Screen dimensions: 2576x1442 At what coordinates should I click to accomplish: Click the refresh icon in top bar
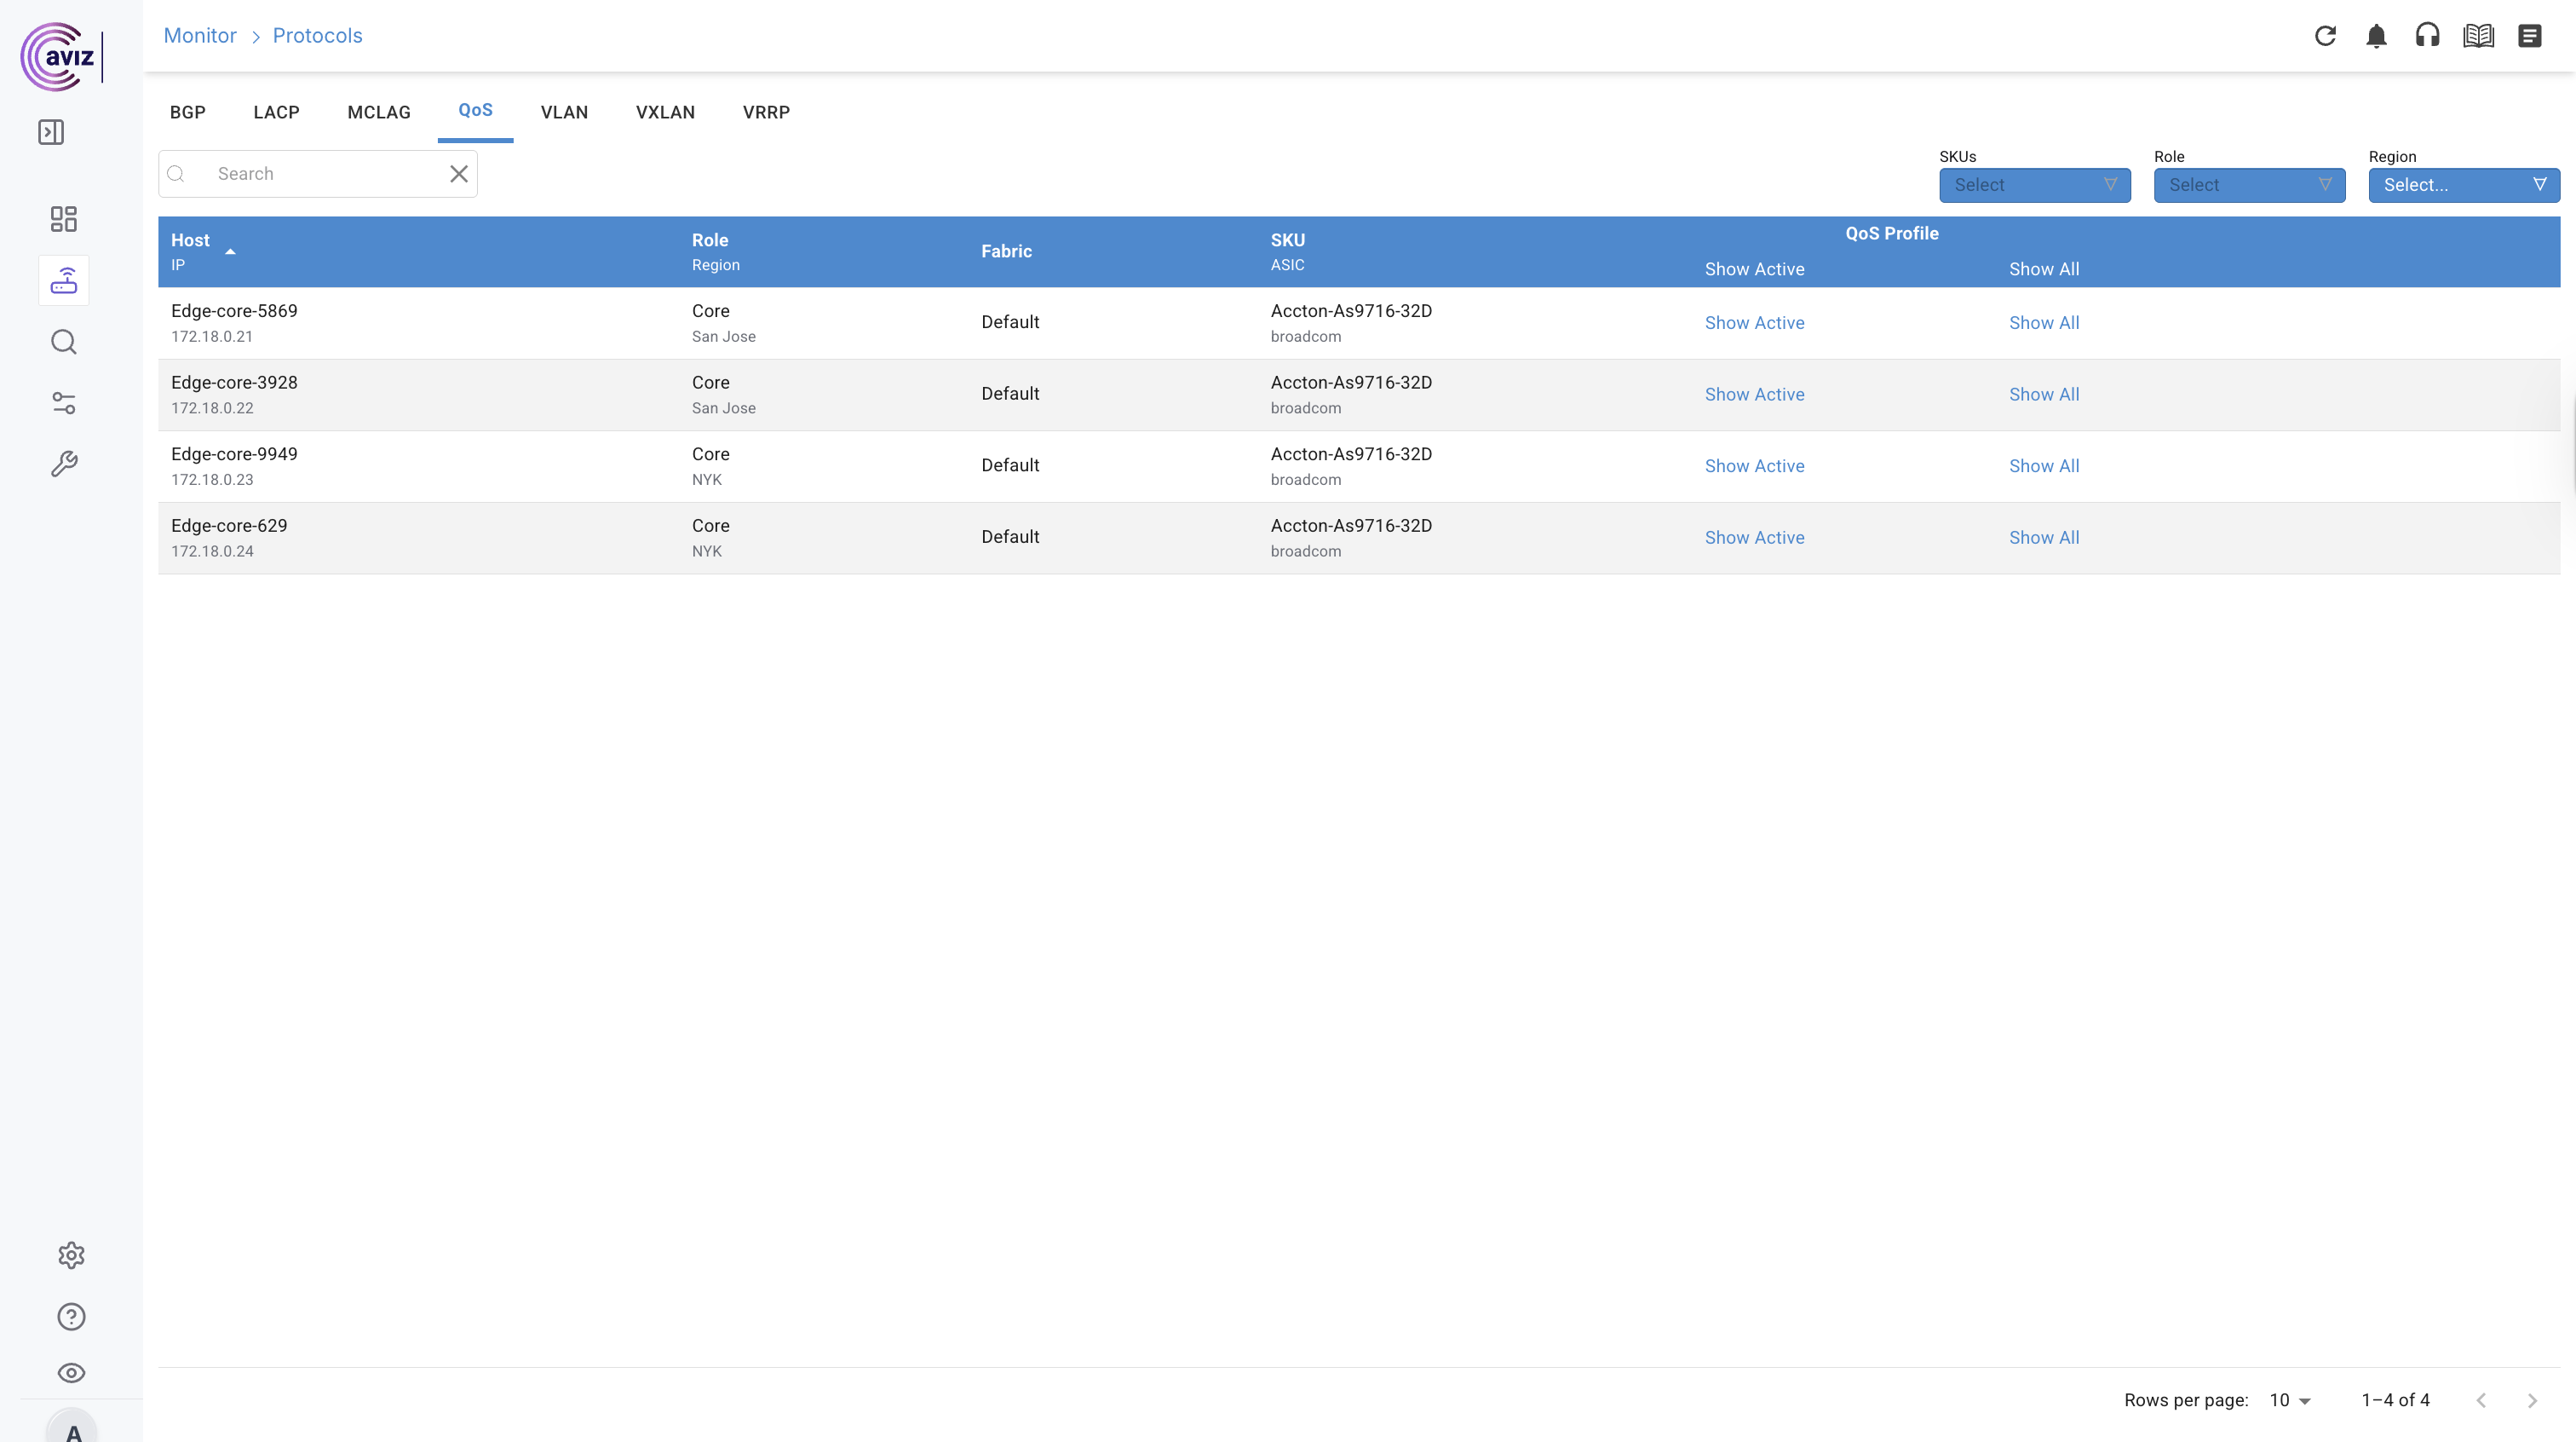click(x=2325, y=36)
